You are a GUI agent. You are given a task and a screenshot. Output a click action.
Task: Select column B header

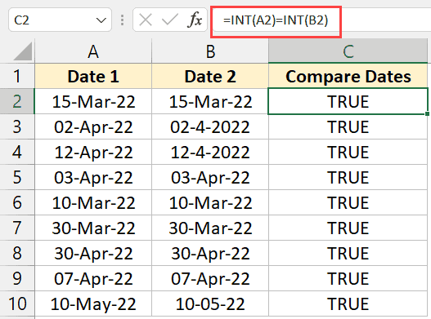[x=210, y=51]
